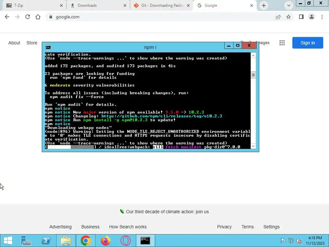The width and height of the screenshot is (329, 247).
Task: Open How Search works link
Action: click(128, 227)
